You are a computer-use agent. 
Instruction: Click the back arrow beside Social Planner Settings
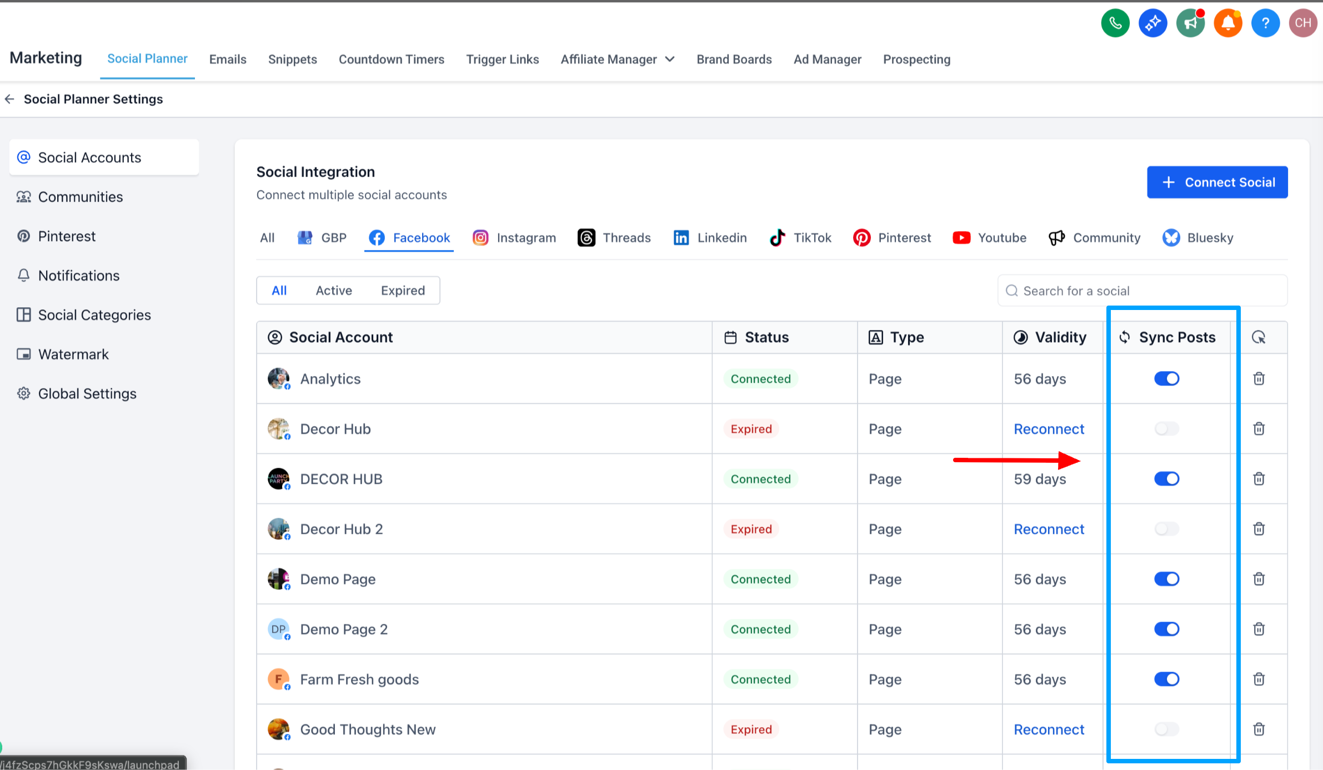9,99
